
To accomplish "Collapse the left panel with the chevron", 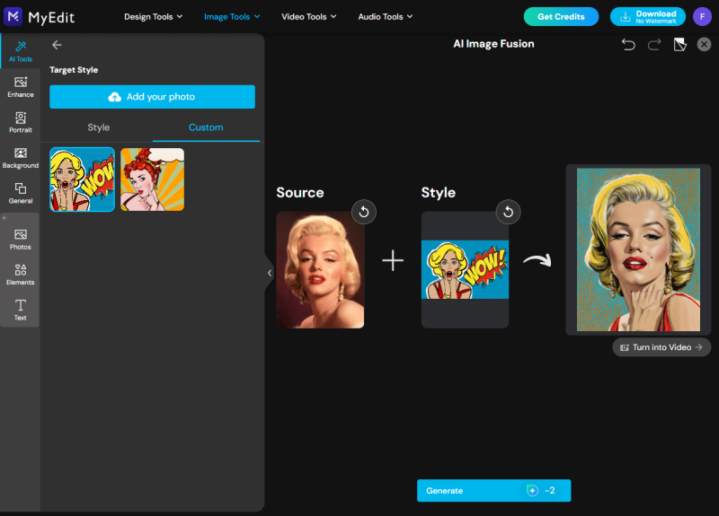I will 269,273.
